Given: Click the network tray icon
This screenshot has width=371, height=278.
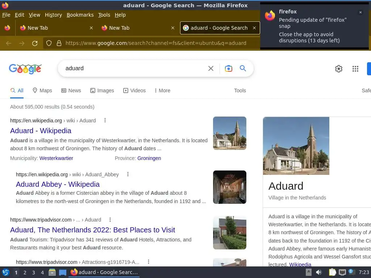Looking at the screenshot, I should (342, 272).
